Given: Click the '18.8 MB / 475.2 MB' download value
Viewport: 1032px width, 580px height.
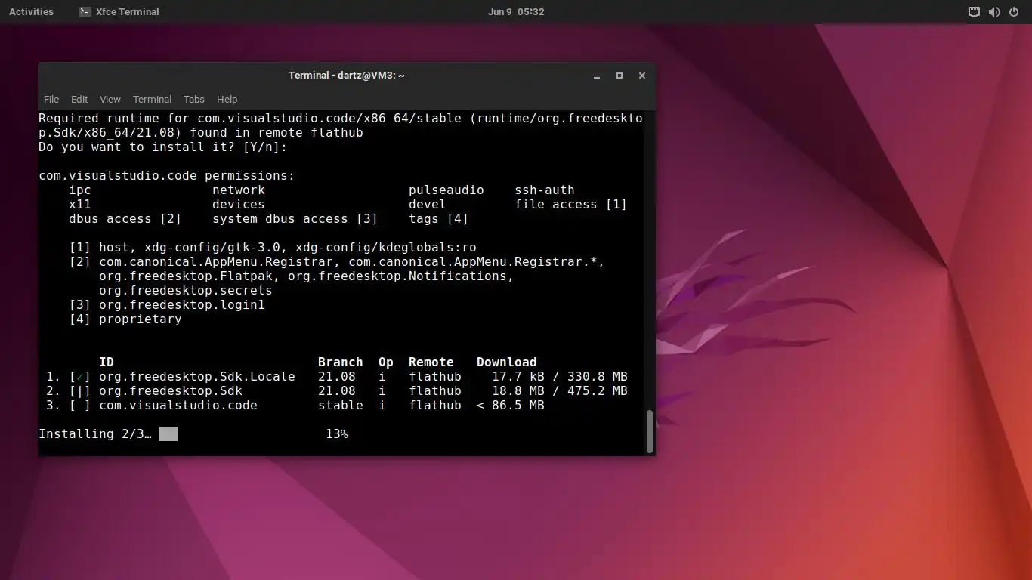Looking at the screenshot, I should click(560, 390).
